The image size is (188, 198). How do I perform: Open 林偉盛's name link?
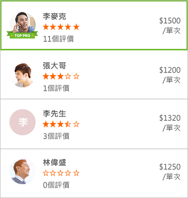[x=54, y=162]
